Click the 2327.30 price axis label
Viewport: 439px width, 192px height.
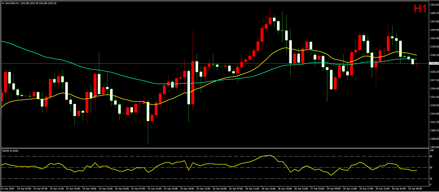[434, 80]
